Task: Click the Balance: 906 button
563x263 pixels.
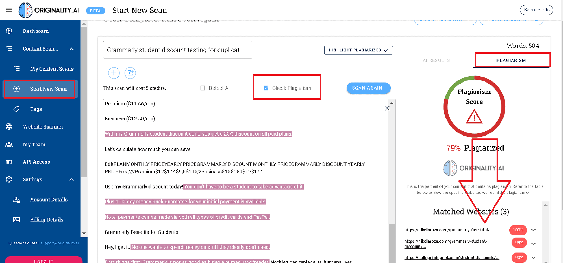Action: pyautogui.click(x=537, y=10)
